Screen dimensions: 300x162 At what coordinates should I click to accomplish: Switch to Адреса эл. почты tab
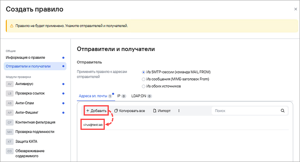coord(95,96)
